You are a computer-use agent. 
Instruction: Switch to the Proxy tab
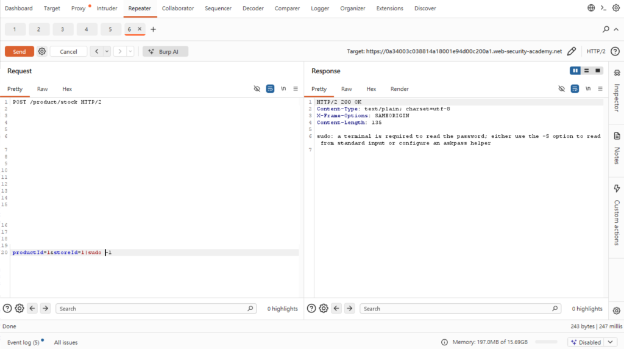click(x=78, y=8)
